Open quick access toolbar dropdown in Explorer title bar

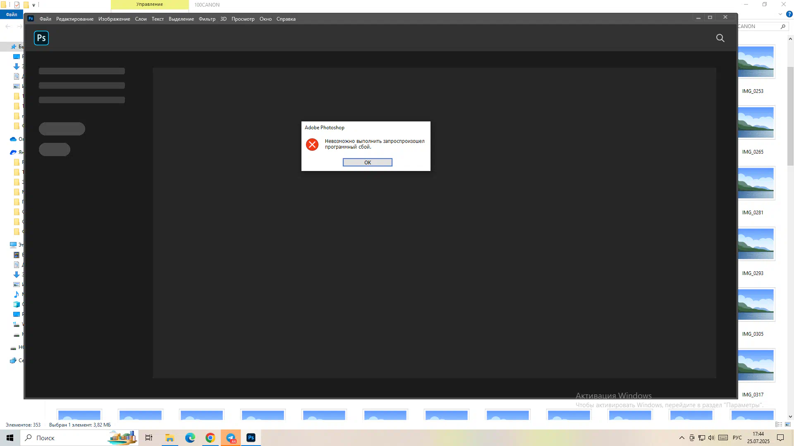pos(33,5)
